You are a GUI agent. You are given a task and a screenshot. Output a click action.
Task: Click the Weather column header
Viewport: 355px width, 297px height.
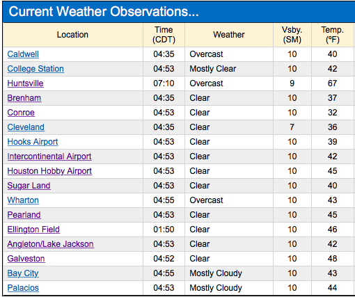click(x=229, y=35)
